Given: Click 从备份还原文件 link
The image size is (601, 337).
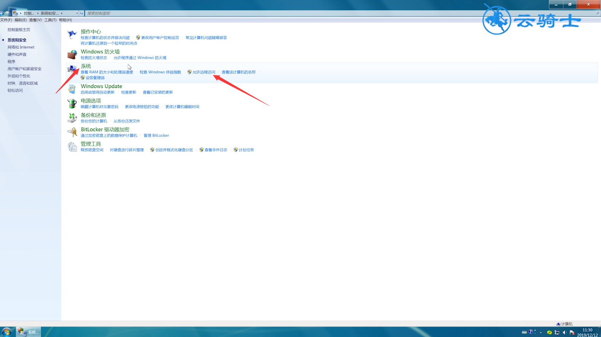Looking at the screenshot, I should (127, 121).
